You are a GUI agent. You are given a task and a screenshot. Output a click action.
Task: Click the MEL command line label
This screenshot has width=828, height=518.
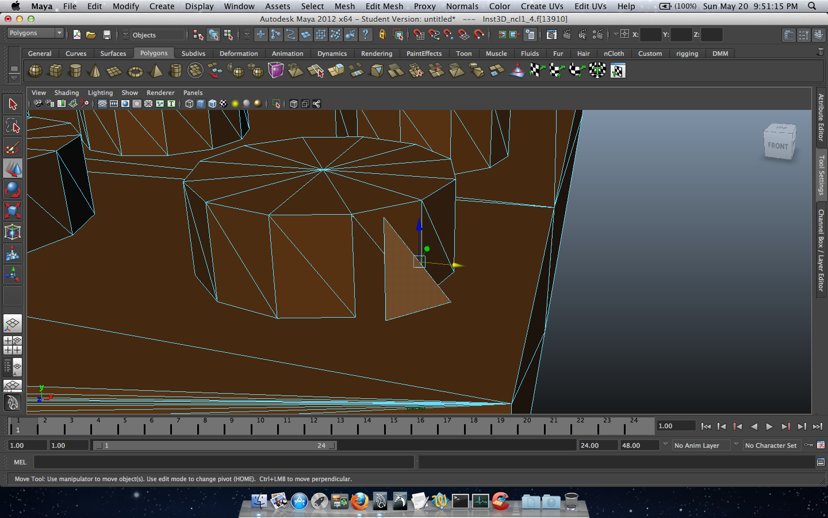[x=20, y=462]
